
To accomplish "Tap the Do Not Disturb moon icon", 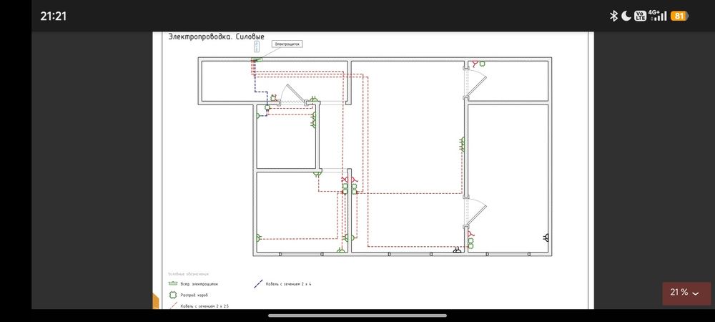I will (x=626, y=16).
